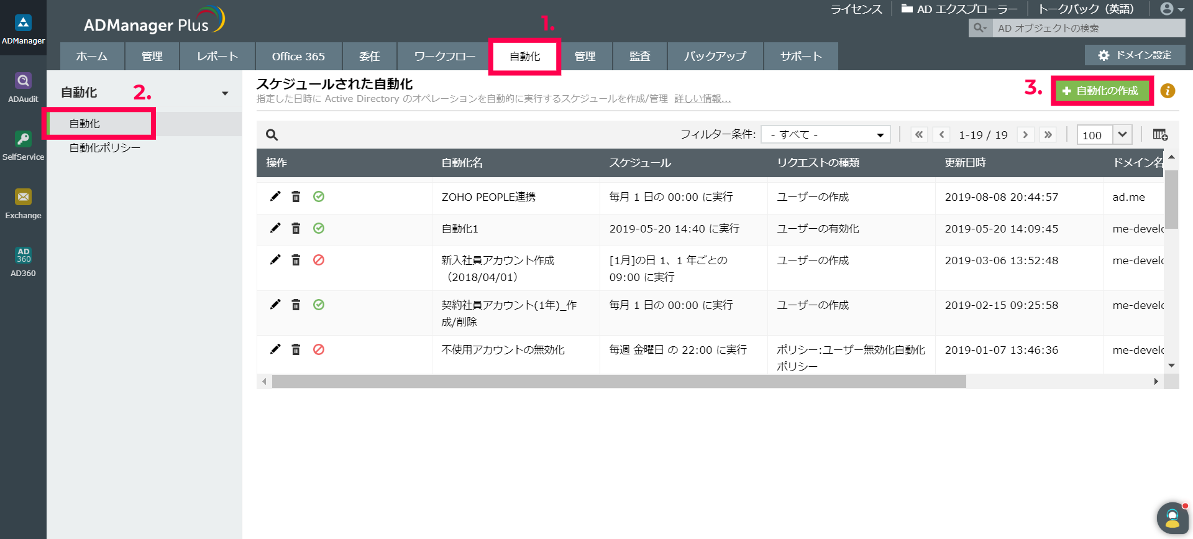The image size is (1193, 539).
Task: Open the SelfService sidebar icon
Action: (x=23, y=145)
